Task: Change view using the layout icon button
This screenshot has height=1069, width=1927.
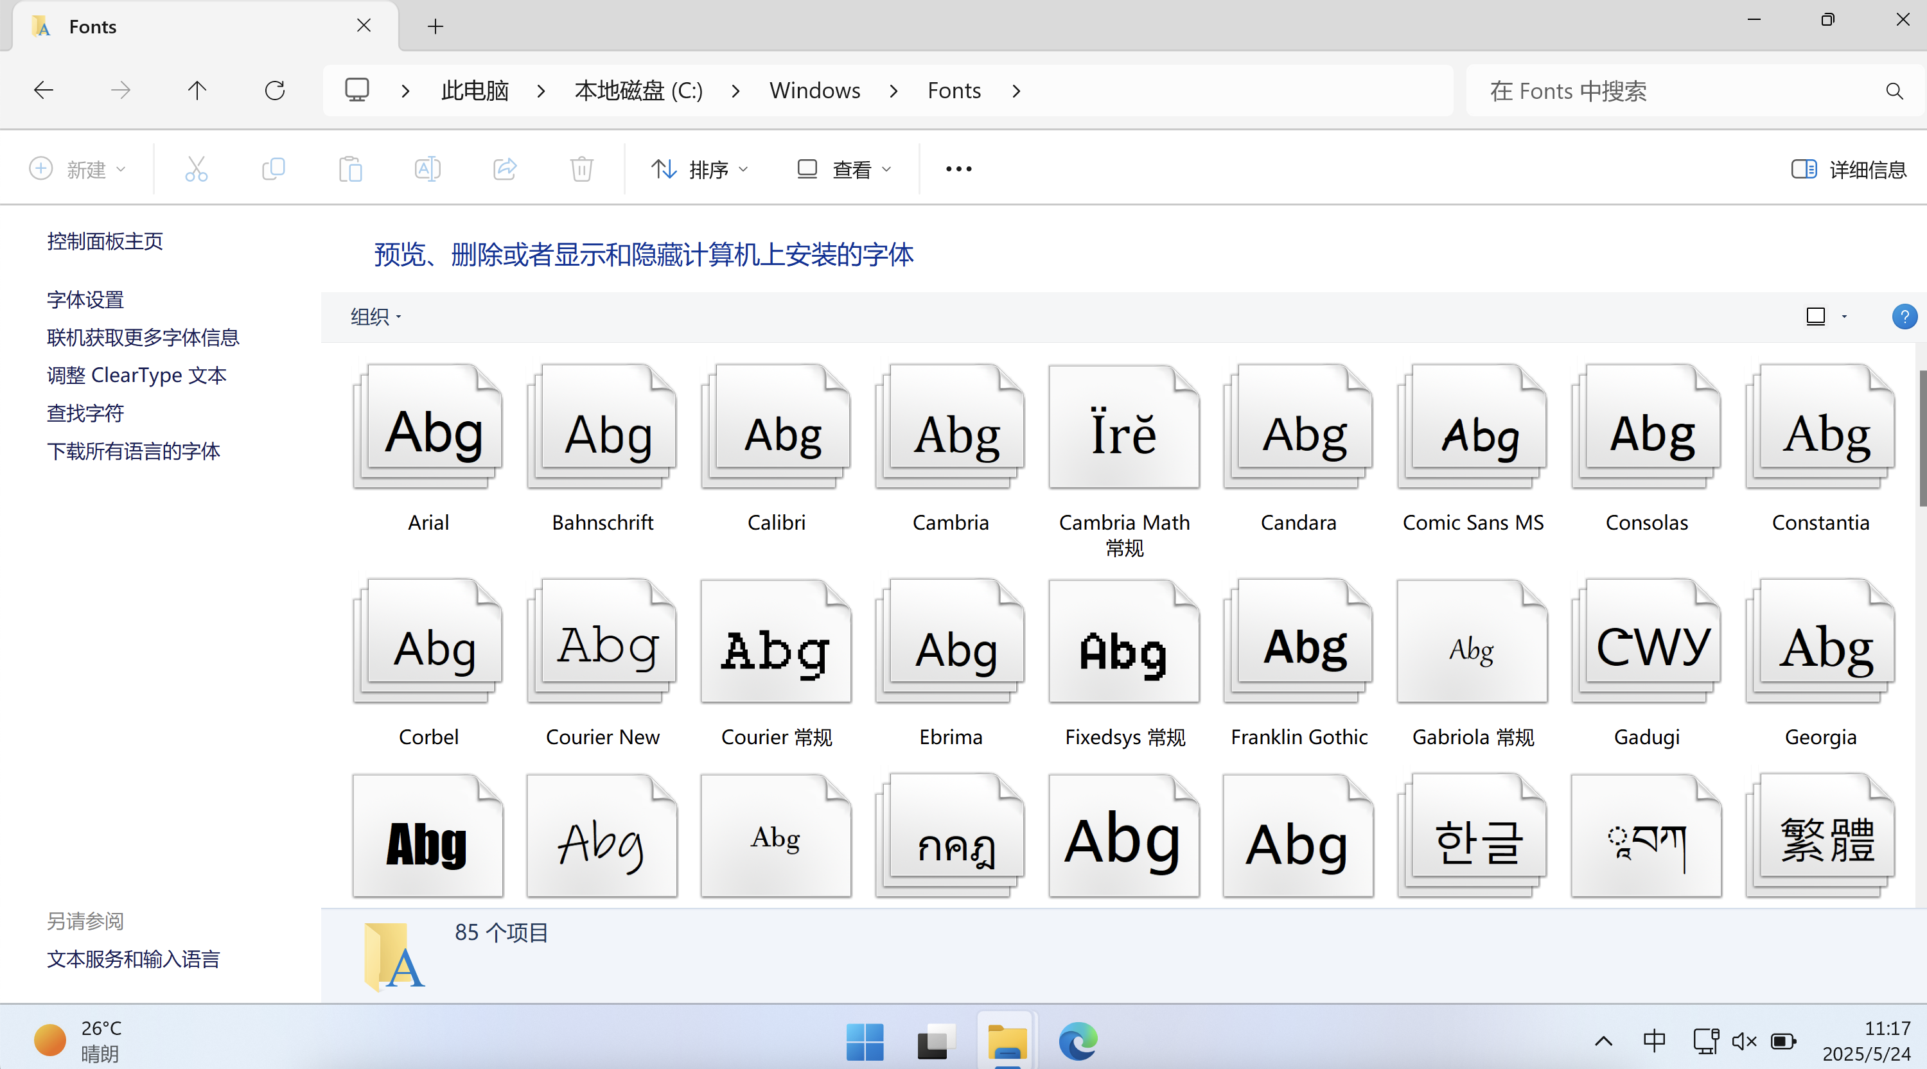Action: click(x=1815, y=317)
